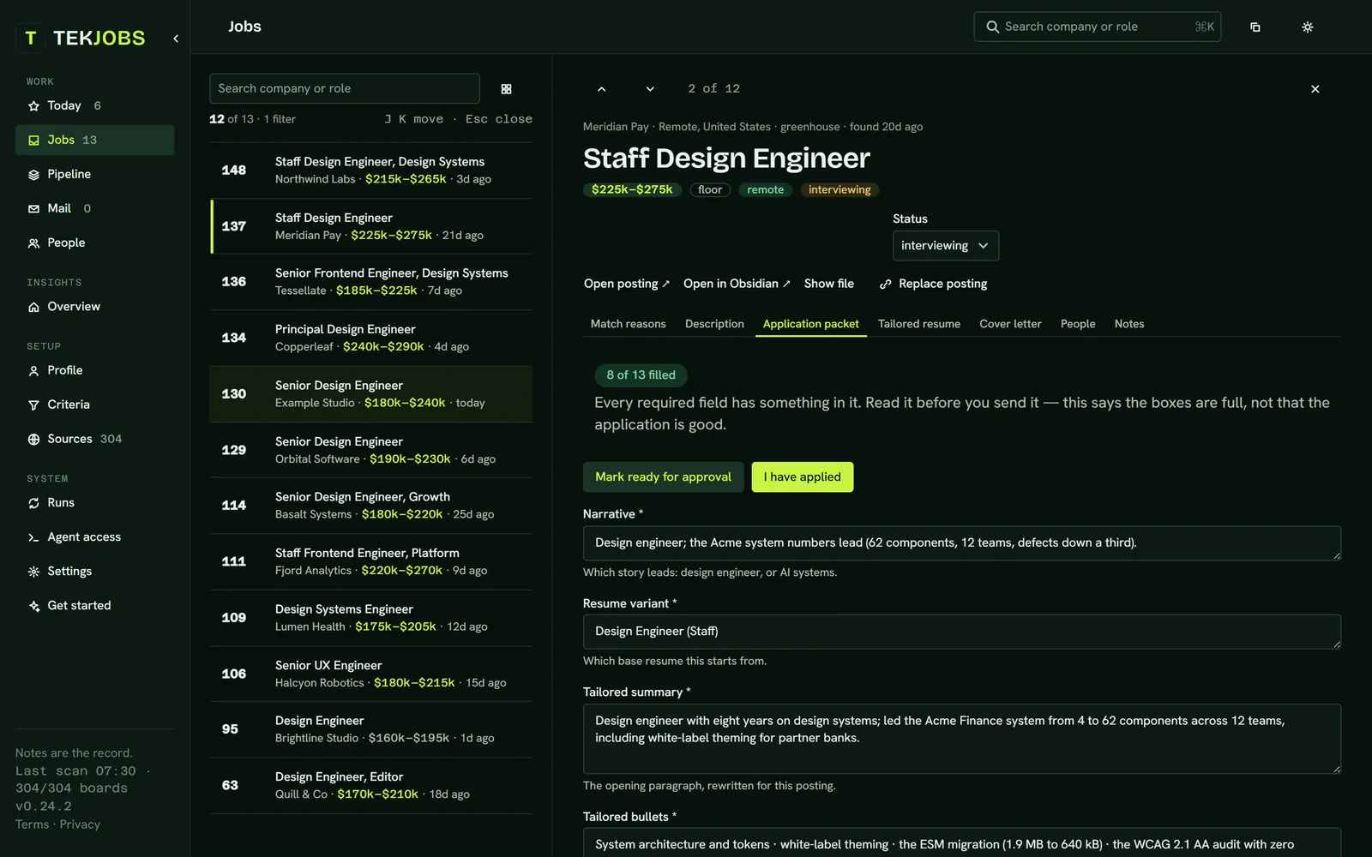Image resolution: width=1372 pixels, height=857 pixels.
Task: Click Open in Obsidian link
Action: [737, 284]
